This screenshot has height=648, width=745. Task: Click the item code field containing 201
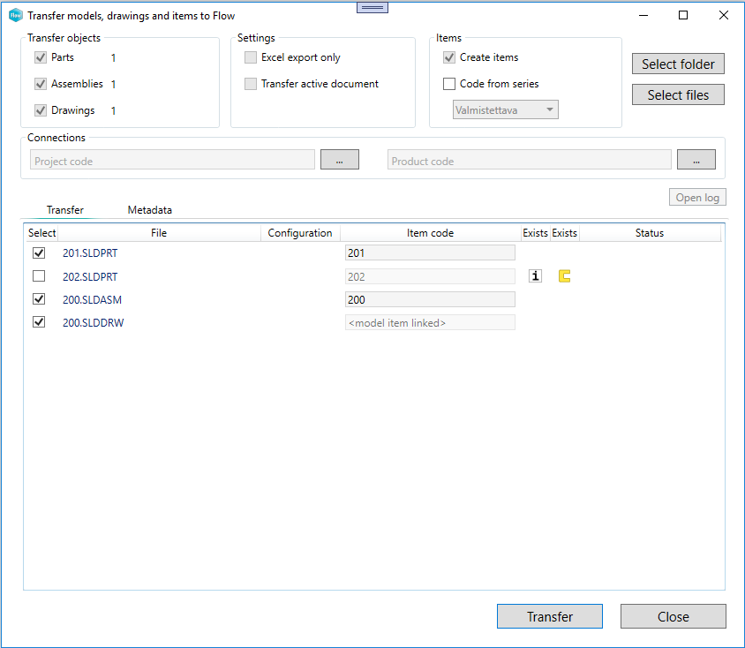tap(430, 253)
